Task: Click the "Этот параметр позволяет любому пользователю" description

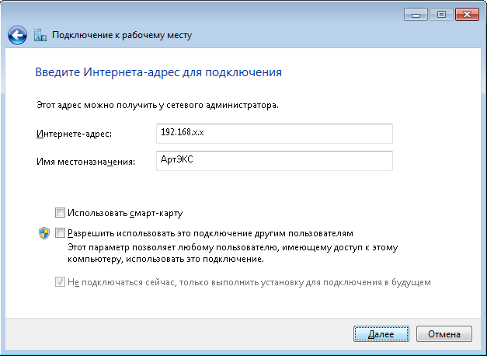Action: 233,253
